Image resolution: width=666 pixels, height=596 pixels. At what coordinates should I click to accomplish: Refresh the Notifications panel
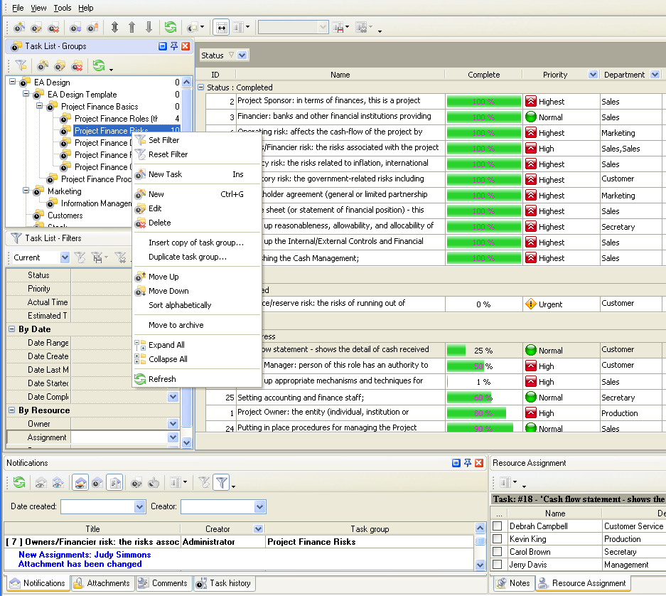click(x=19, y=483)
